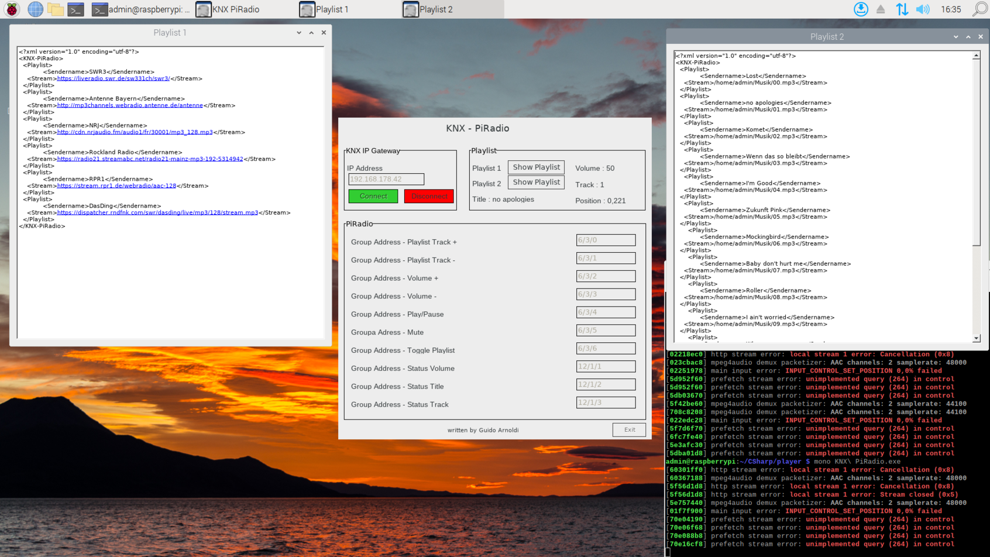Launch the terminal from the panel
This screenshot has width=990, height=557.
click(75, 9)
